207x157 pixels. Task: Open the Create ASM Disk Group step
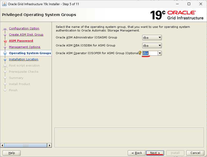click(x=26, y=35)
